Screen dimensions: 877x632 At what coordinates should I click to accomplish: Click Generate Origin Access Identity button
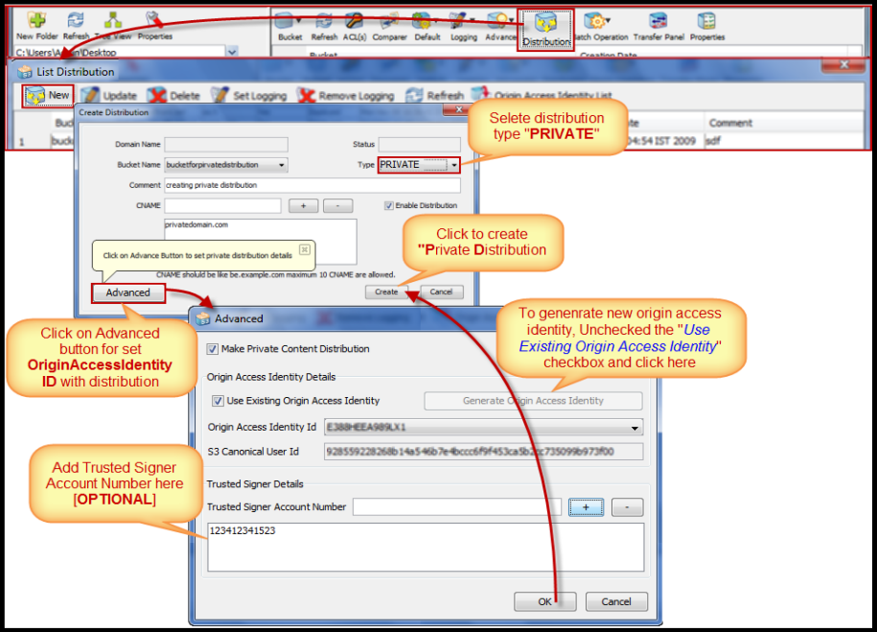click(533, 401)
